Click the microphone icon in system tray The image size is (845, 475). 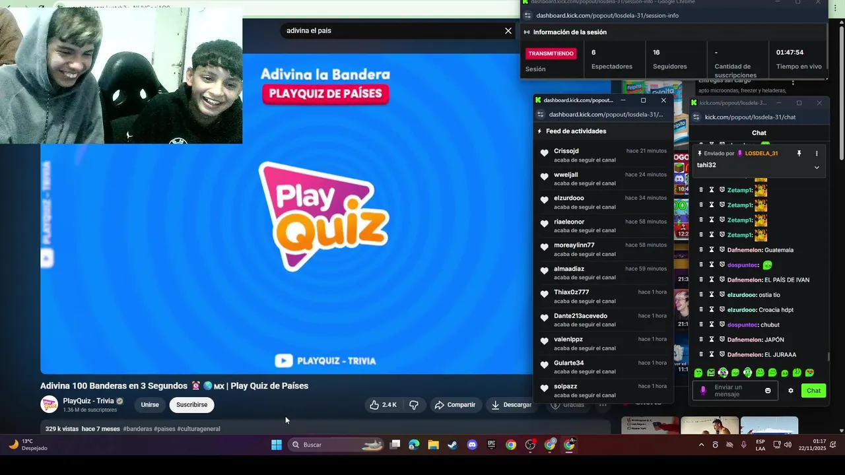(744, 445)
